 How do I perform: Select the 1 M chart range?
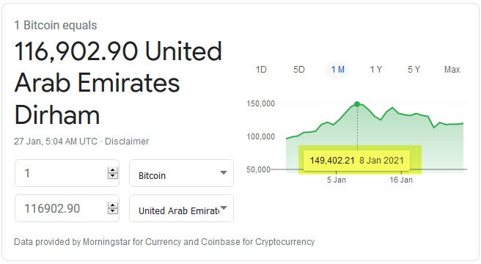click(x=337, y=70)
